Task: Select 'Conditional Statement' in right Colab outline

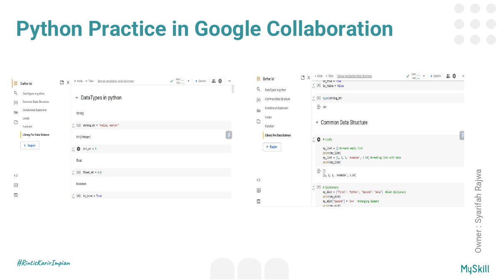Action: [277, 108]
